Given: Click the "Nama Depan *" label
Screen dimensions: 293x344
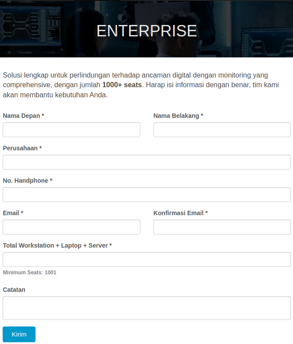Looking at the screenshot, I should (x=24, y=116).
